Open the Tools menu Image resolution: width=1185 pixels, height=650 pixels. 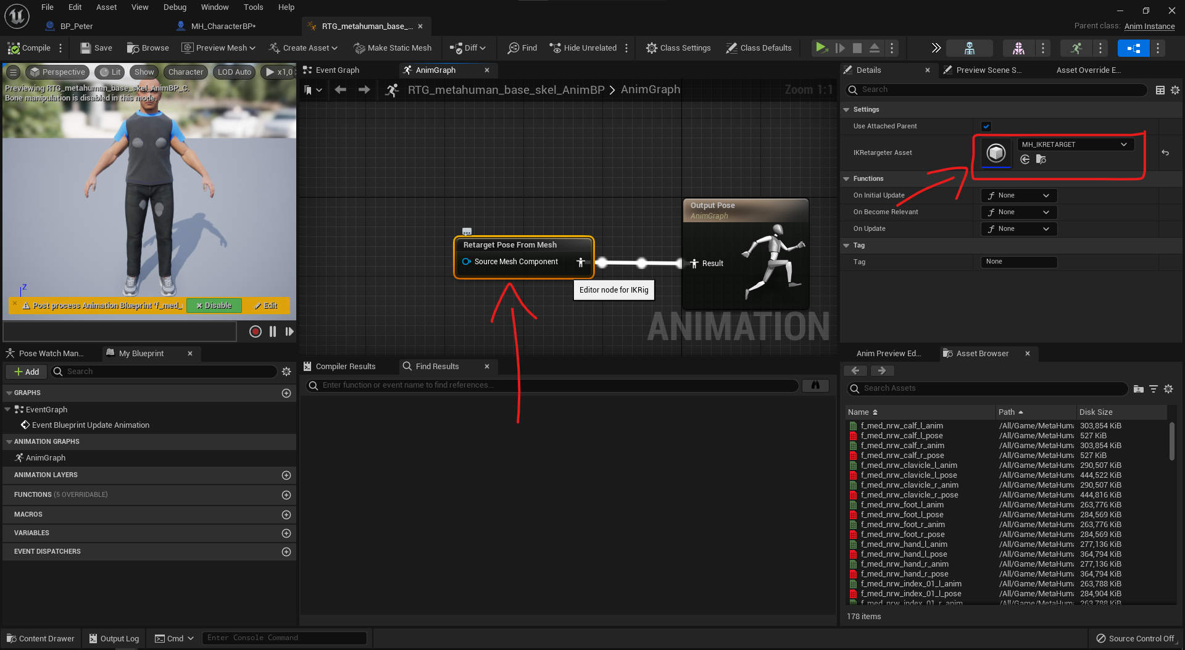pos(253,7)
